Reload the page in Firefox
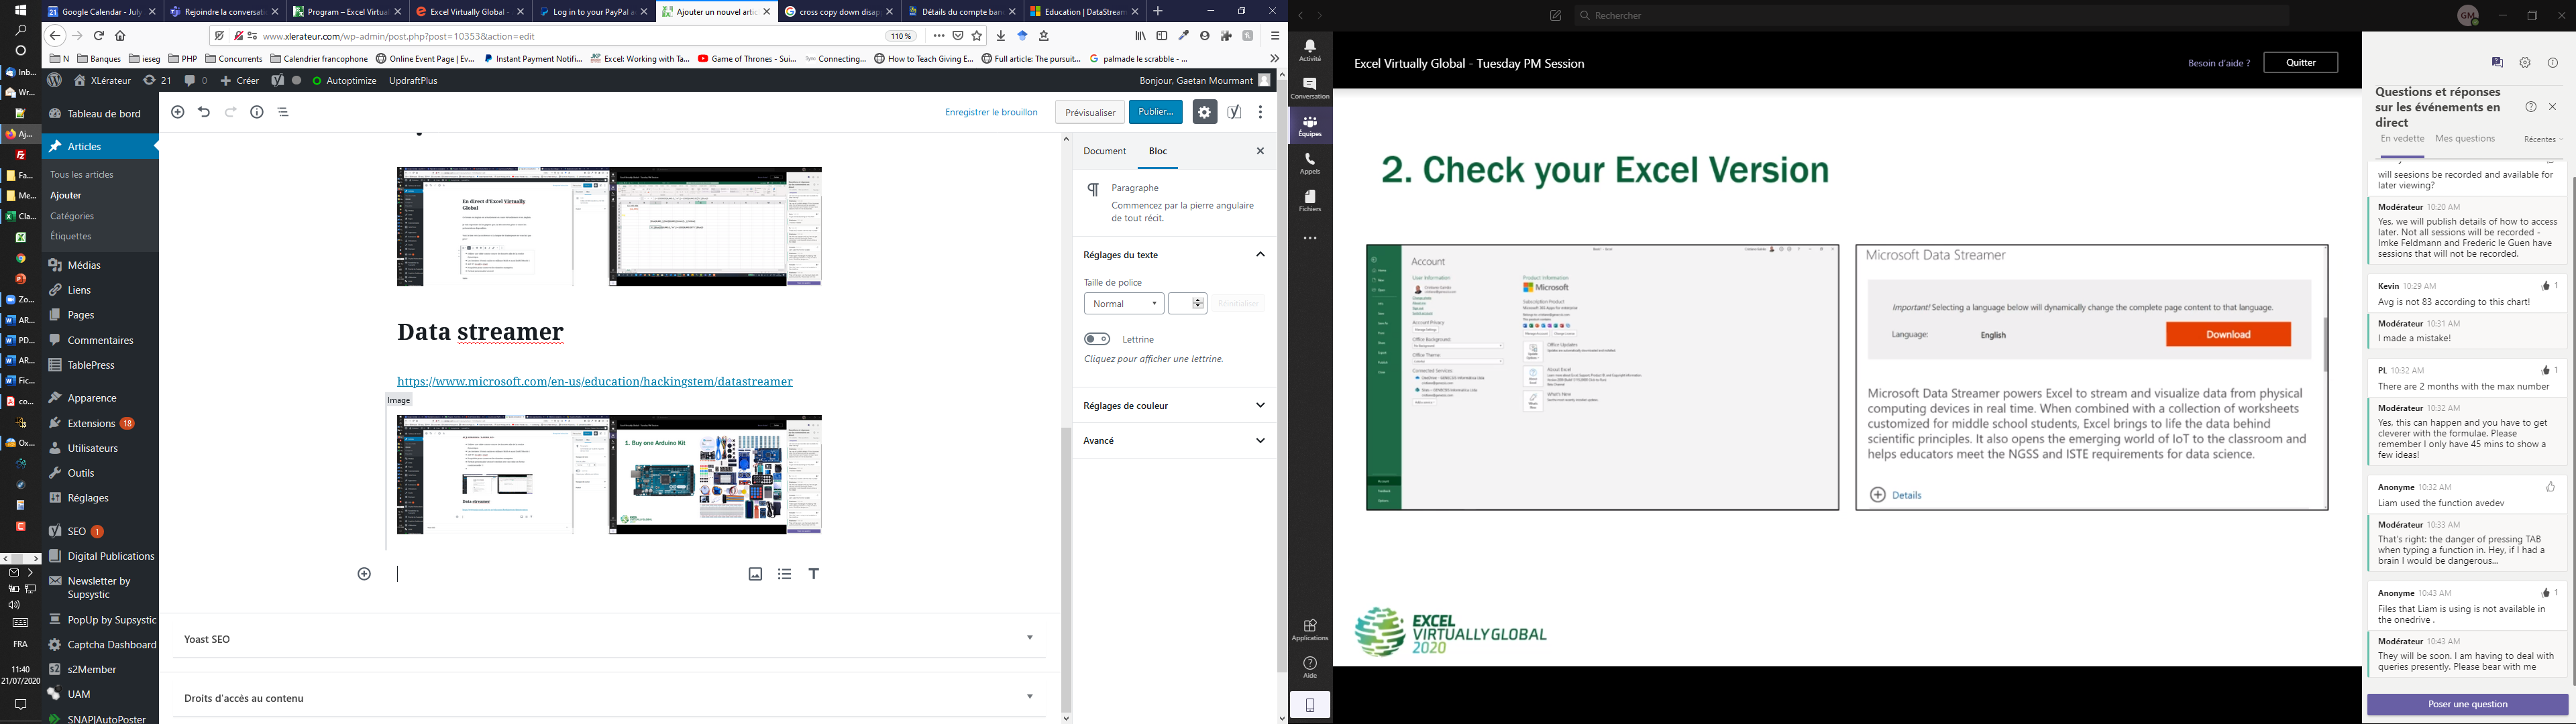The height and width of the screenshot is (724, 2576). (99, 36)
